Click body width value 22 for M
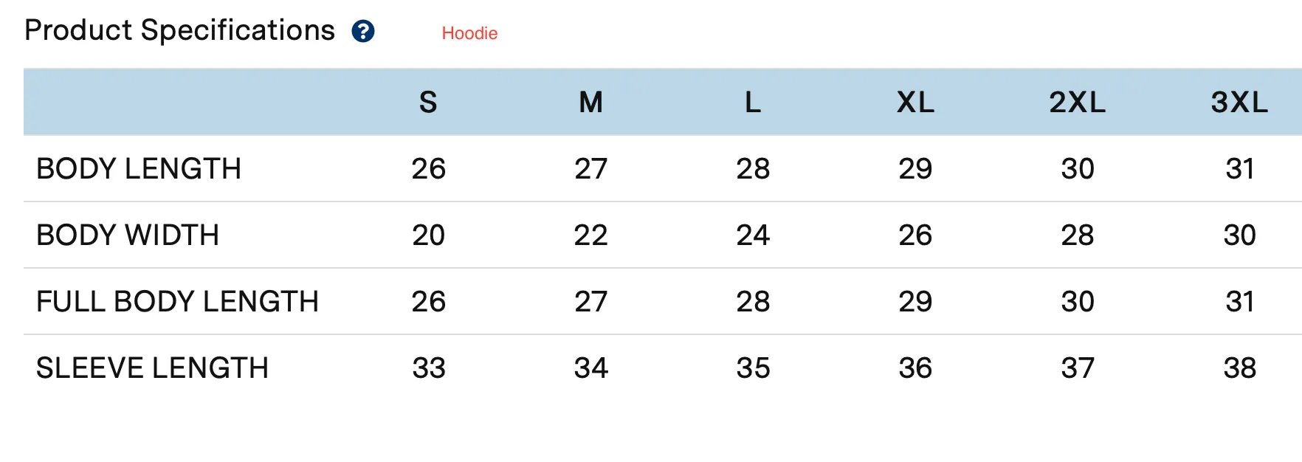Viewport: 1302px width, 462px height. click(x=590, y=235)
